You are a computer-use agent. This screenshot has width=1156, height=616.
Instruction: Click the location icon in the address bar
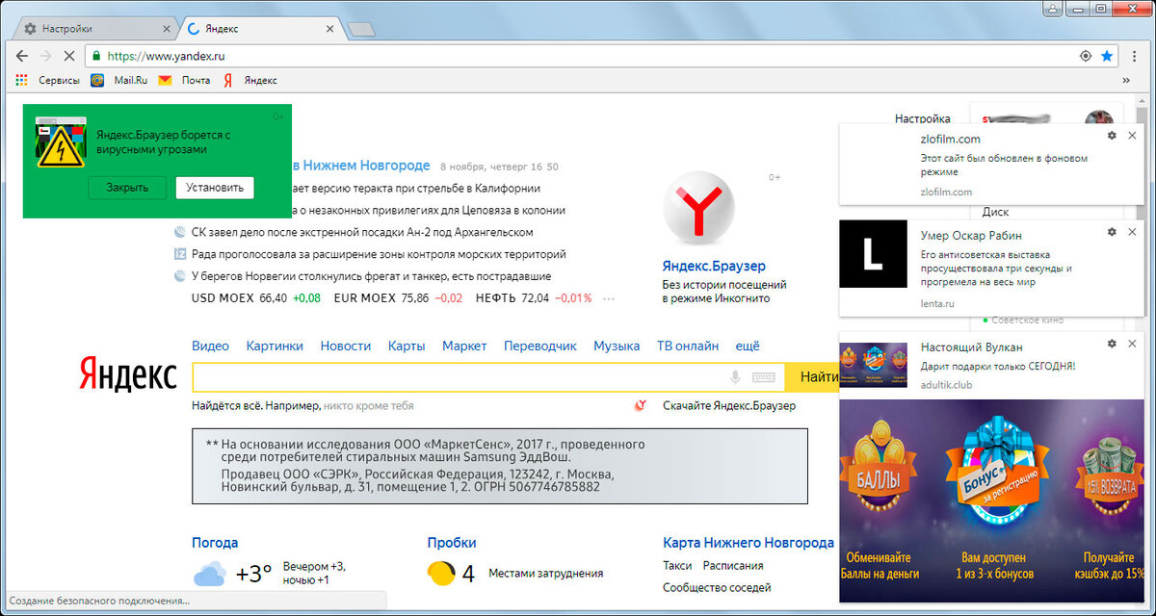pos(1086,56)
